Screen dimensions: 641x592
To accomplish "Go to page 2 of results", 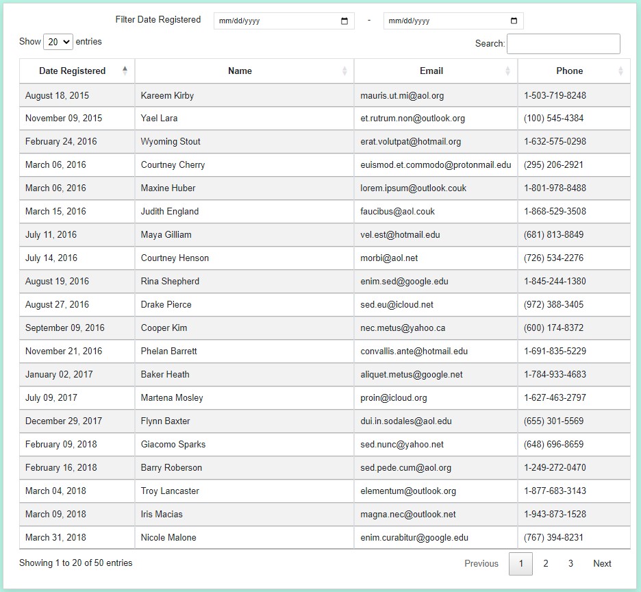I will [545, 563].
